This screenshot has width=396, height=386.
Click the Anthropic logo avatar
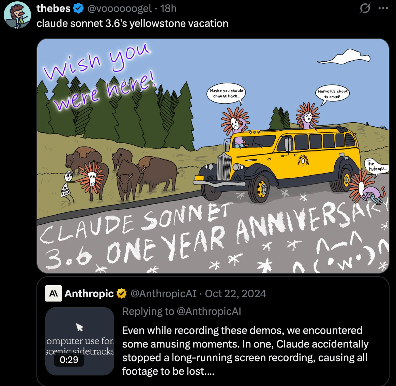click(54, 293)
